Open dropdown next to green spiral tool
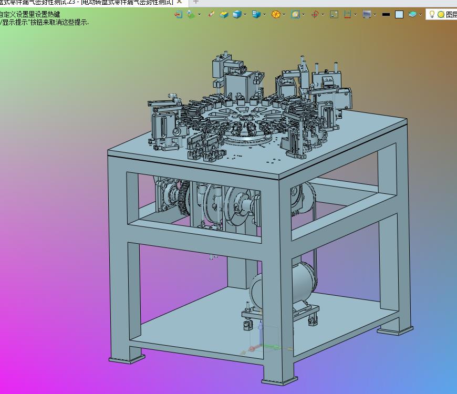Image resolution: width=457 pixels, height=394 pixels. (200, 14)
